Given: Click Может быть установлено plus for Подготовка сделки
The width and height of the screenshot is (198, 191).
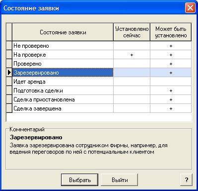Looking at the screenshot, I should click(171, 91).
